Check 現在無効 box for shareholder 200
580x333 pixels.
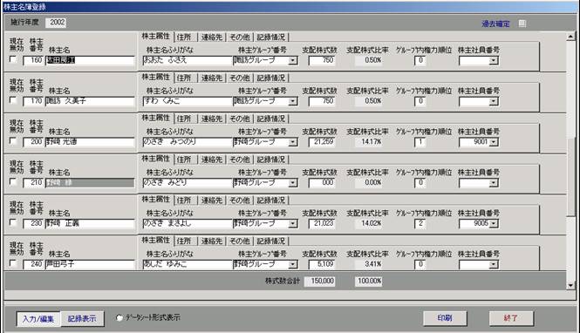point(13,141)
